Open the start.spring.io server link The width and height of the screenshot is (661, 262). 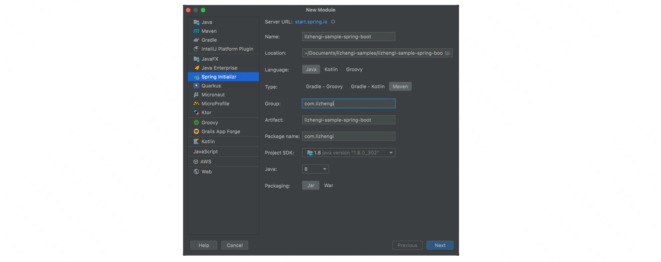(x=311, y=22)
